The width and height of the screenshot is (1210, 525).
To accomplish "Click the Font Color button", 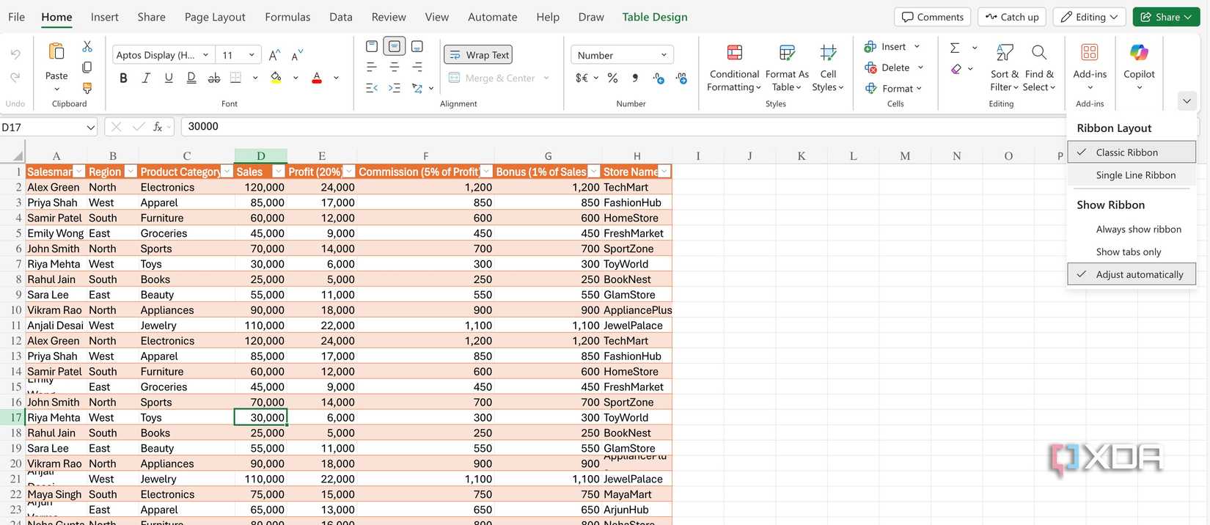I will pos(317,78).
